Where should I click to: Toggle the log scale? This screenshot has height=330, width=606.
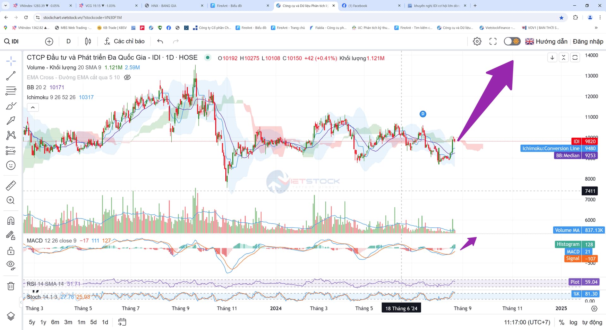click(573, 322)
